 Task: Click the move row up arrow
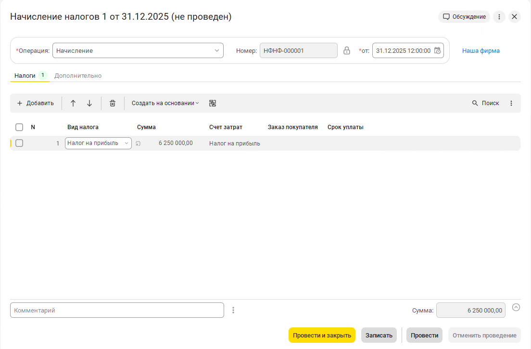coord(73,103)
